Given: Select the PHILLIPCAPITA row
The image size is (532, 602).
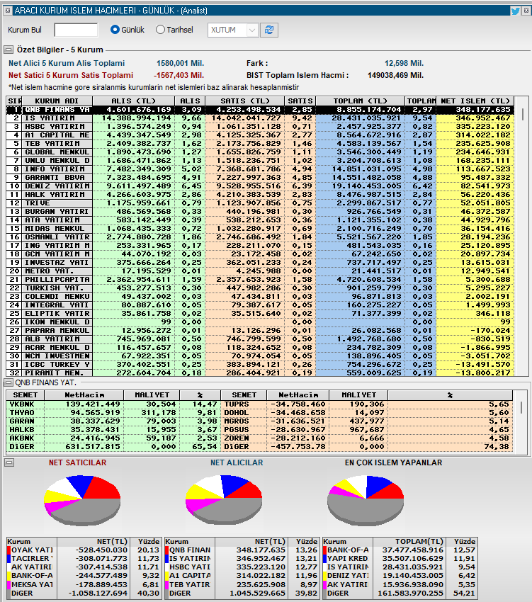Looking at the screenshot, I should coord(260,280).
